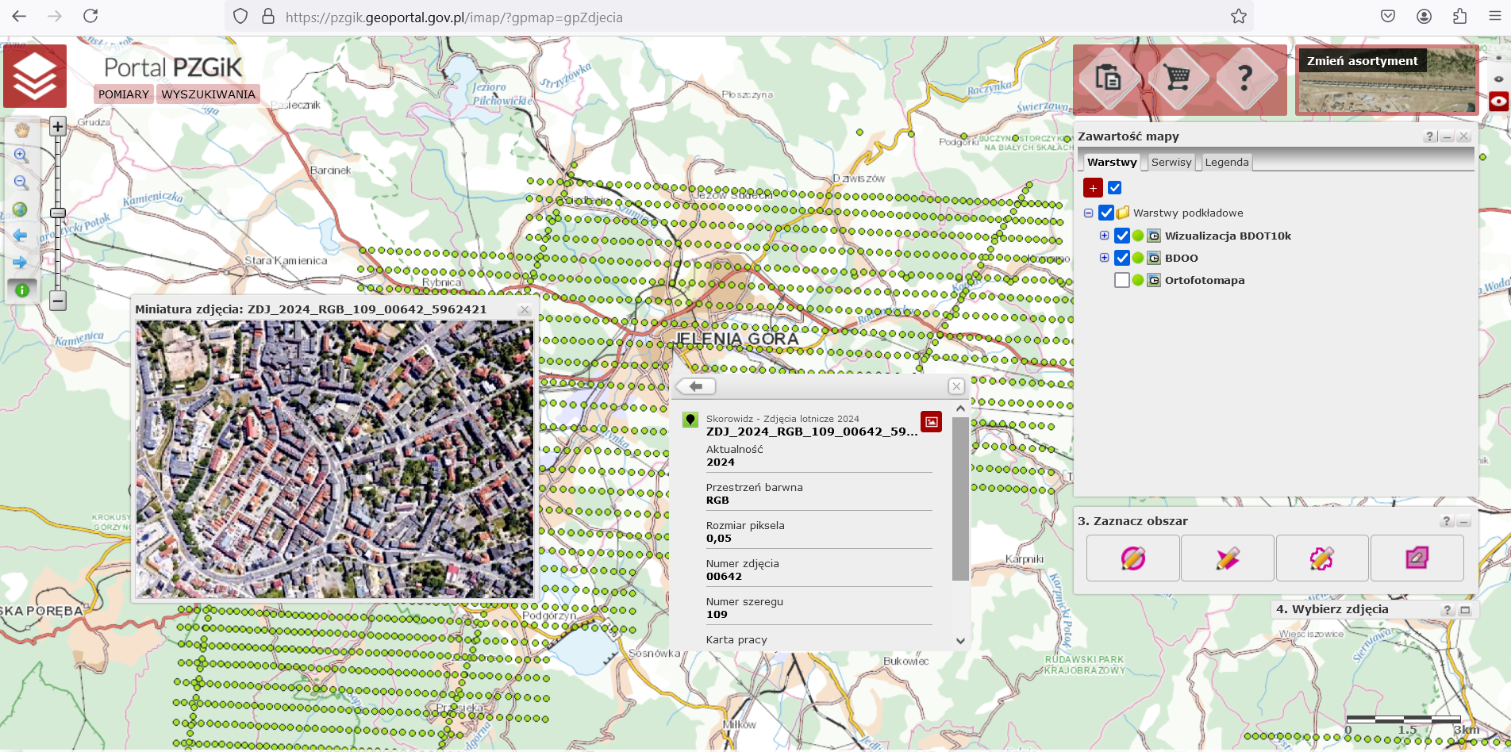Image resolution: width=1511 pixels, height=752 pixels.
Task: Select the zoom out magnifier tool
Action: 21,183
